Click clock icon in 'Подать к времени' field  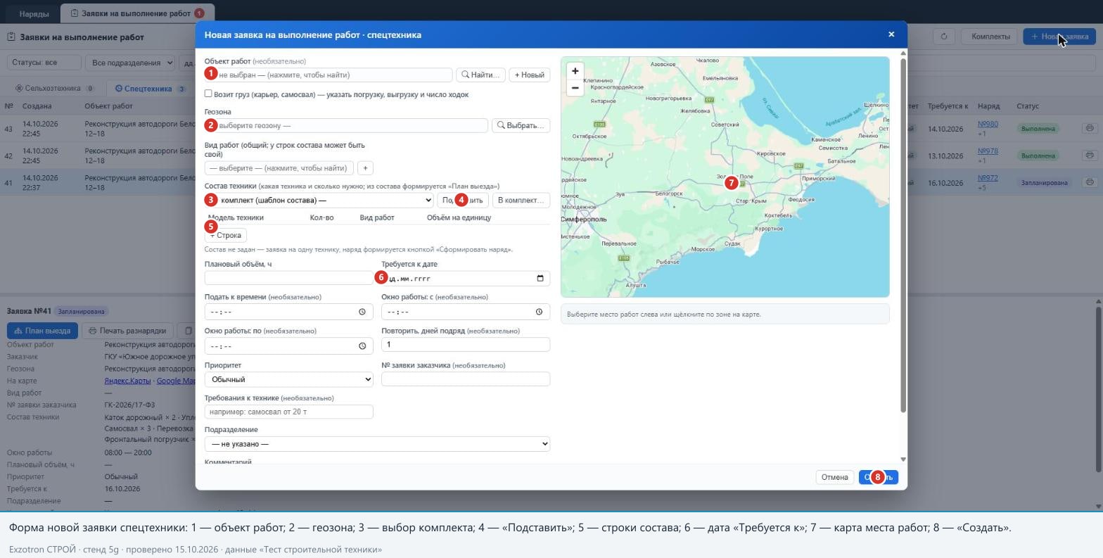point(362,312)
